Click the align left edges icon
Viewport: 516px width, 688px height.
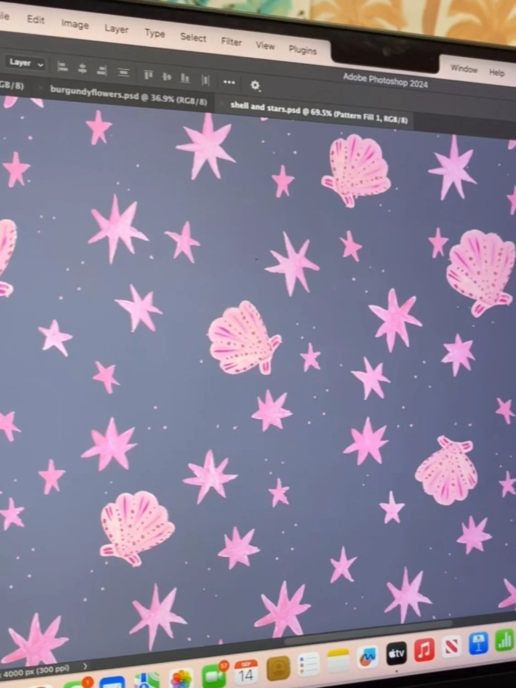tap(62, 67)
